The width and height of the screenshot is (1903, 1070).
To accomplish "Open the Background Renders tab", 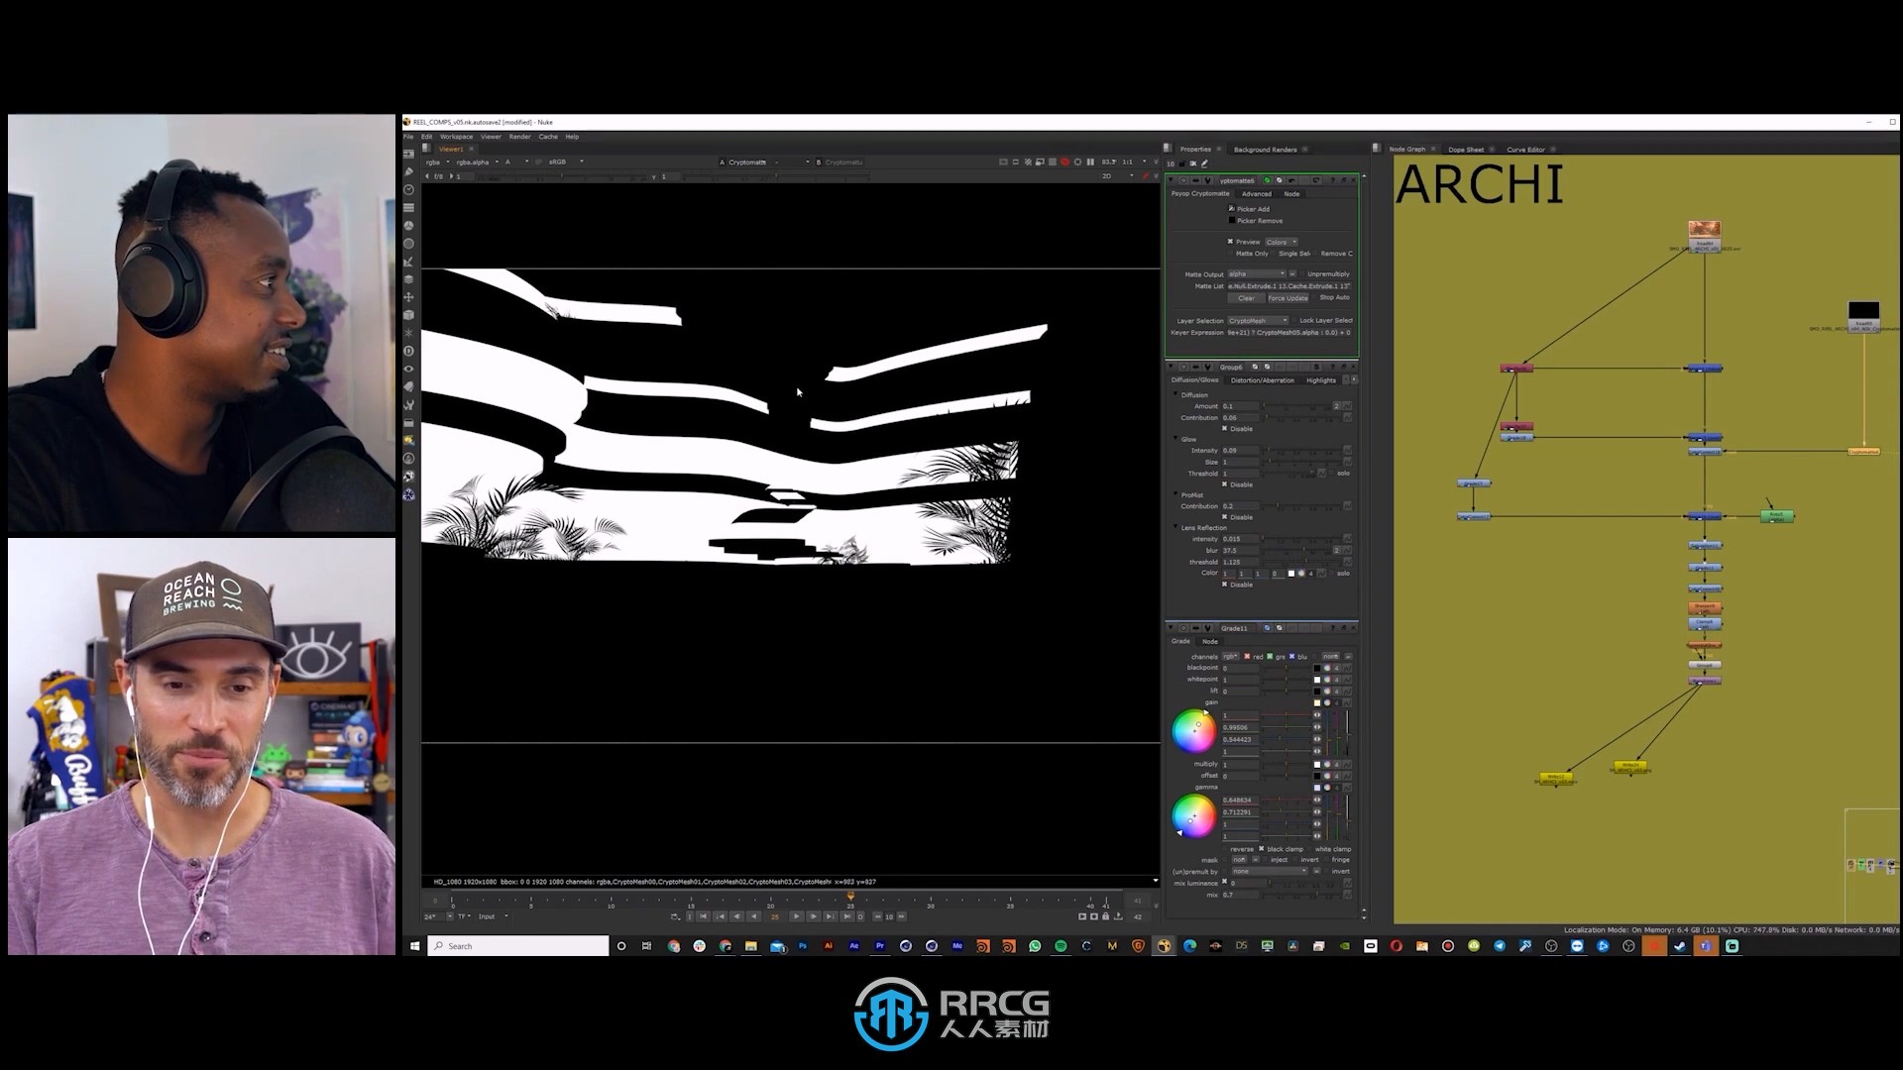I will click(1265, 150).
